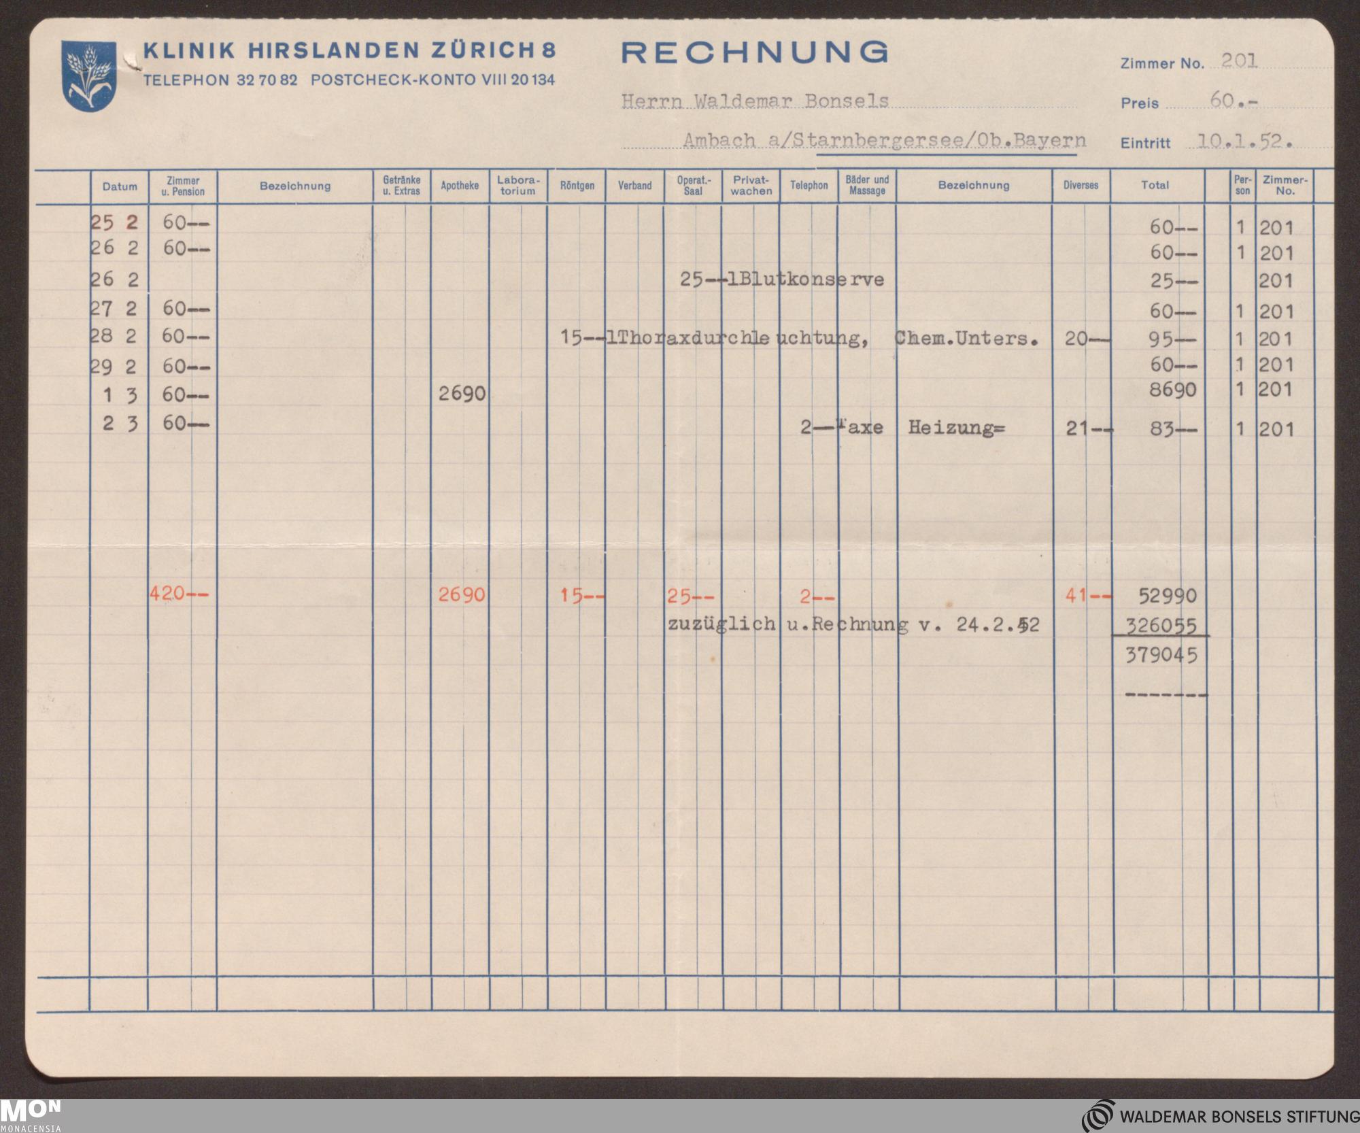Select the date '28 2' in the Datum column
The height and width of the screenshot is (1133, 1360).
(114, 337)
